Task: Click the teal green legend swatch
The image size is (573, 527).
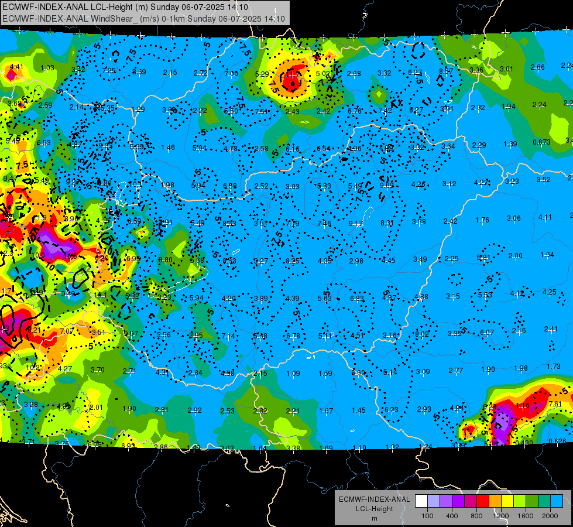Action: coord(544,501)
